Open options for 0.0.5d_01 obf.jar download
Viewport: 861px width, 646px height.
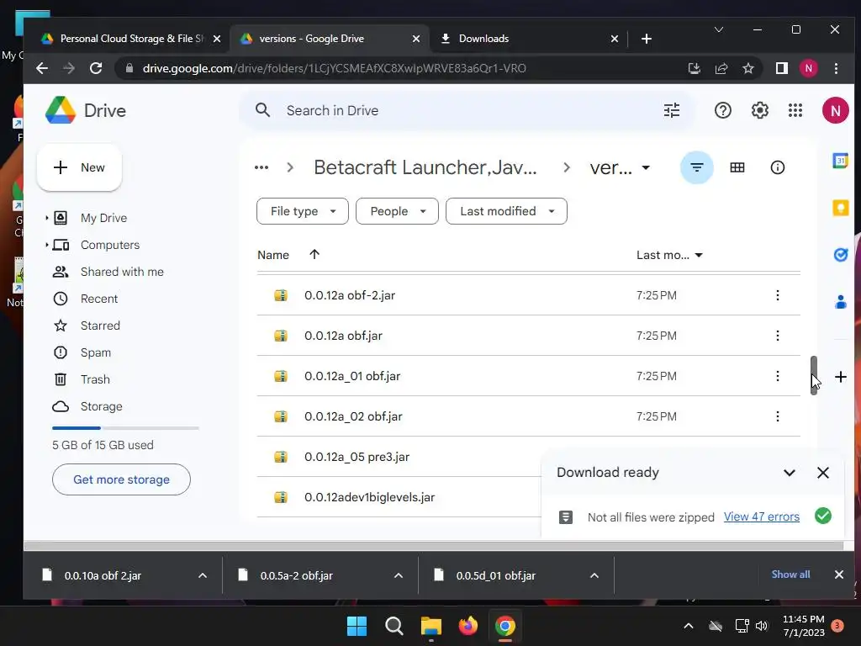(594, 575)
